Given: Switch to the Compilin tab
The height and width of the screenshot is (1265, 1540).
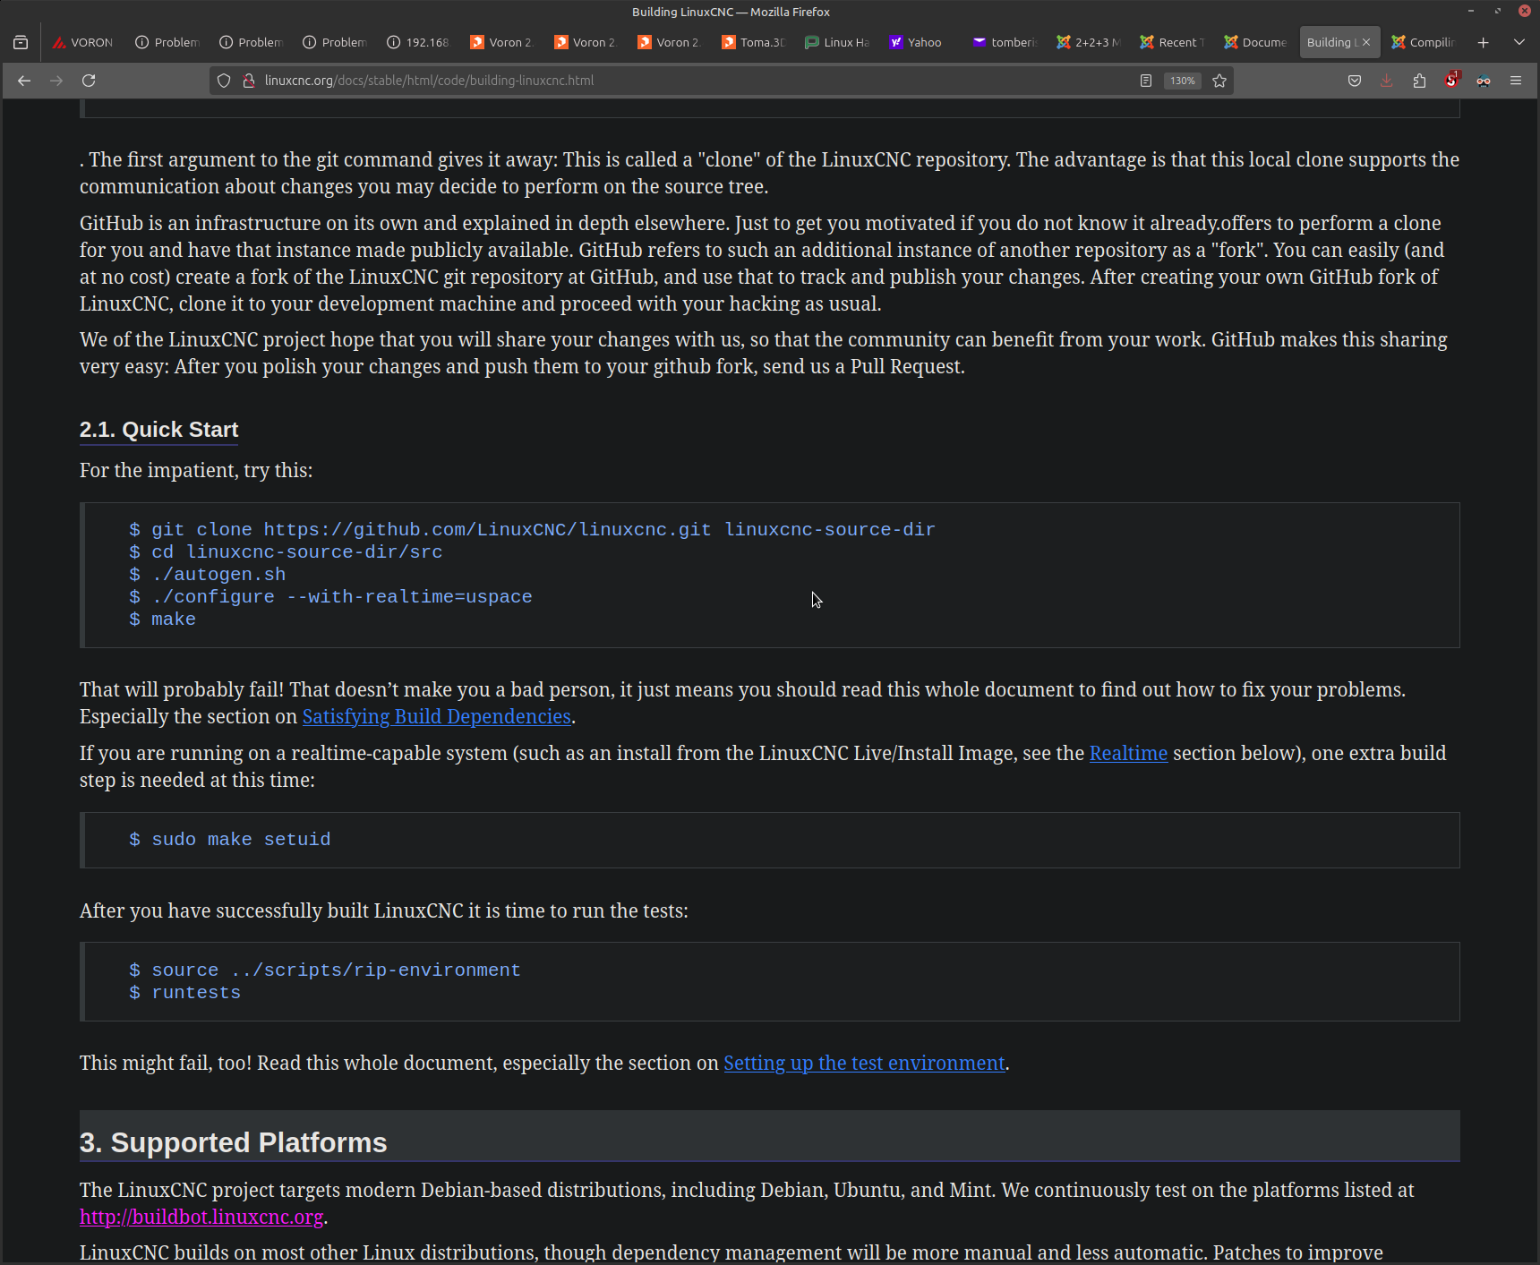Looking at the screenshot, I should pyautogui.click(x=1423, y=42).
